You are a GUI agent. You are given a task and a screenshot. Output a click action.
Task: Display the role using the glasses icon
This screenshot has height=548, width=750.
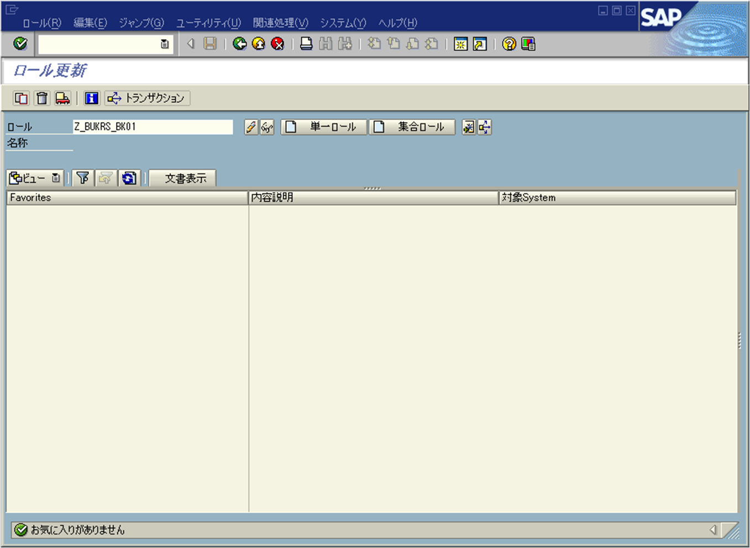click(266, 127)
